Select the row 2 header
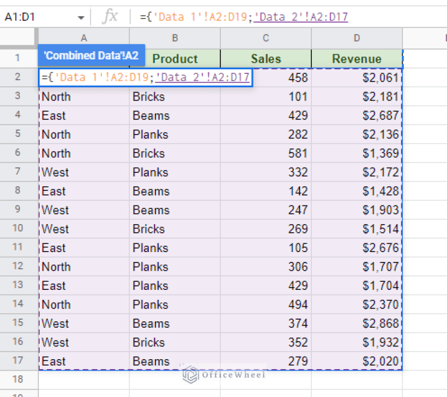Screen dimensions: 447x397 tap(19, 77)
